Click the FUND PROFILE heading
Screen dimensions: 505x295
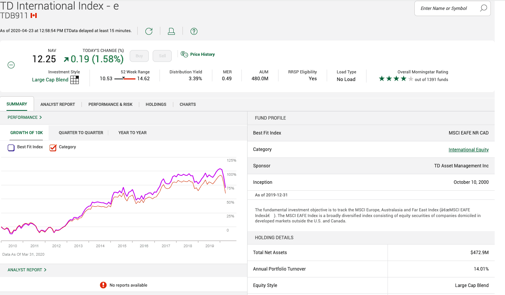[x=270, y=118]
